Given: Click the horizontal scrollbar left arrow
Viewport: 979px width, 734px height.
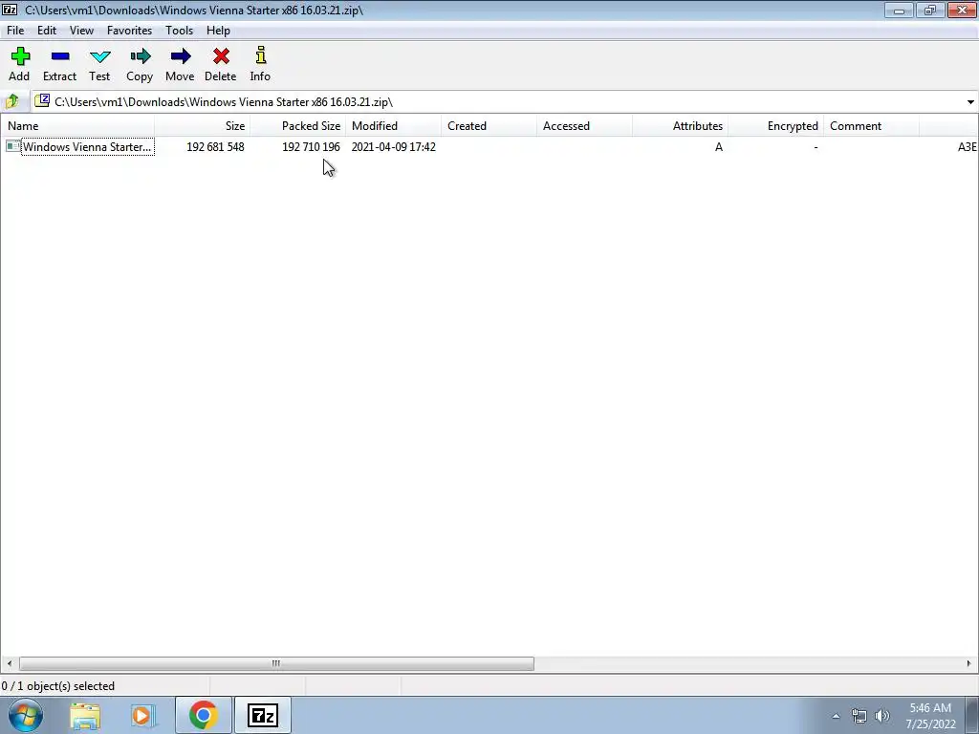Looking at the screenshot, I should [9, 663].
